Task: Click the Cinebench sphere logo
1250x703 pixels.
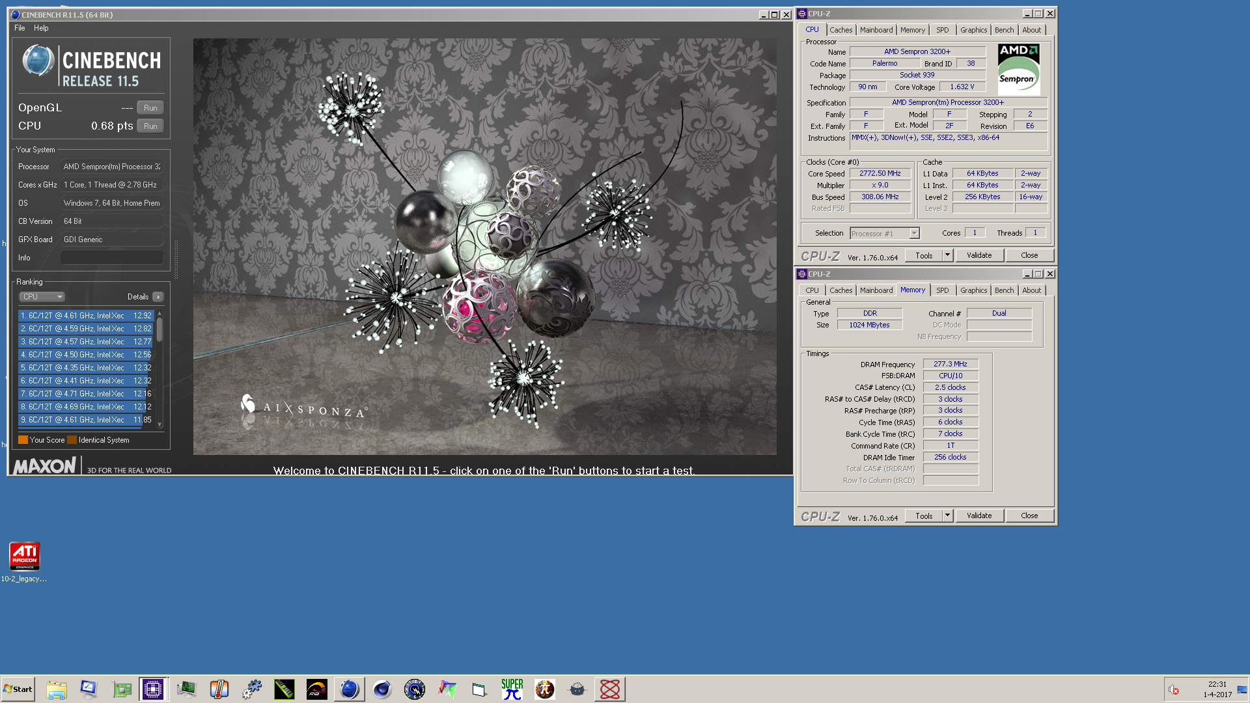Action: point(38,61)
